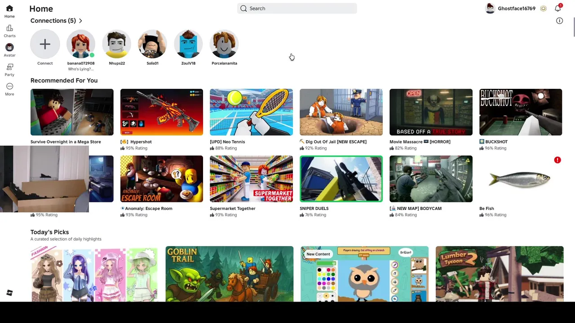The height and width of the screenshot is (323, 575).
Task: Open the Be Fish game thumbnail
Action: pos(521,179)
